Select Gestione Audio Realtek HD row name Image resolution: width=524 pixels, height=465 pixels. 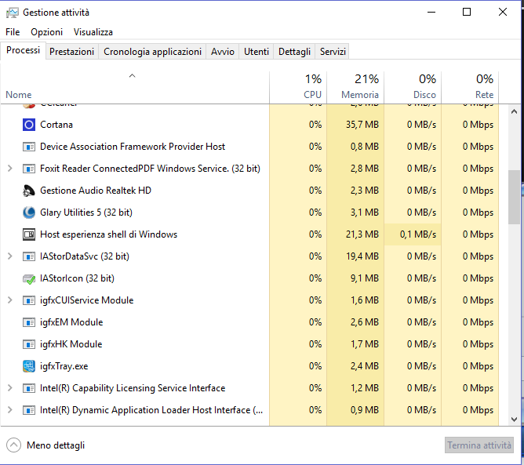point(96,191)
